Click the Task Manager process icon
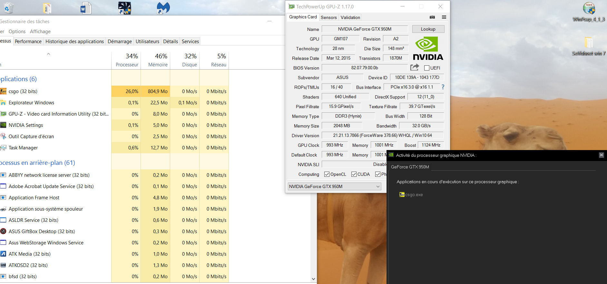The height and width of the screenshot is (284, 607). tap(3, 147)
